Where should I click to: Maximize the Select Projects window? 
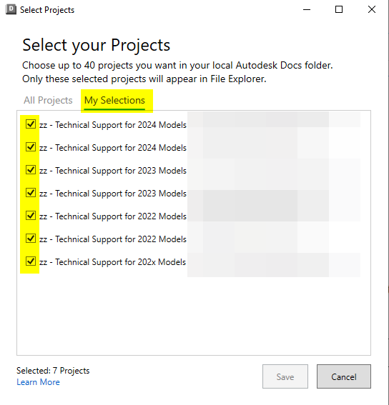(339, 9)
